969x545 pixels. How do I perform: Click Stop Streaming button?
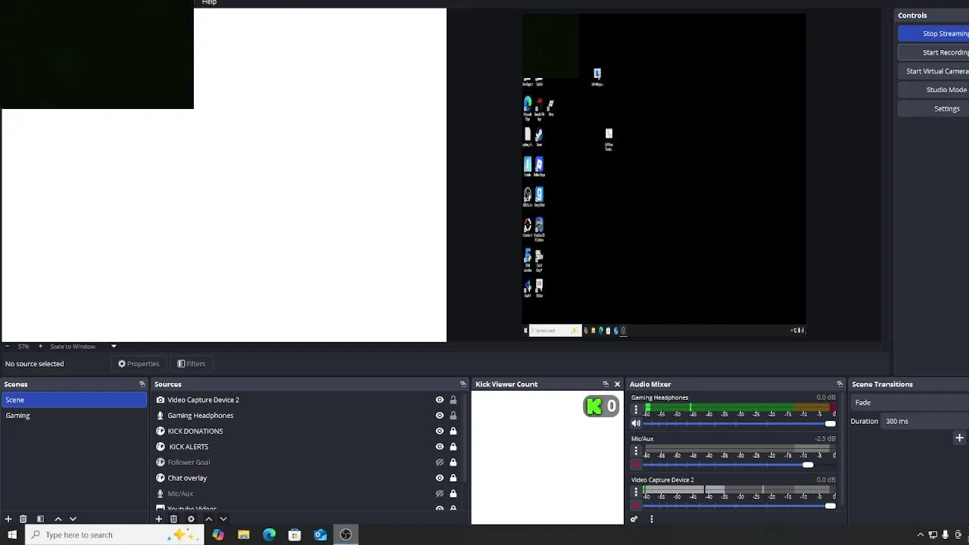tap(933, 33)
